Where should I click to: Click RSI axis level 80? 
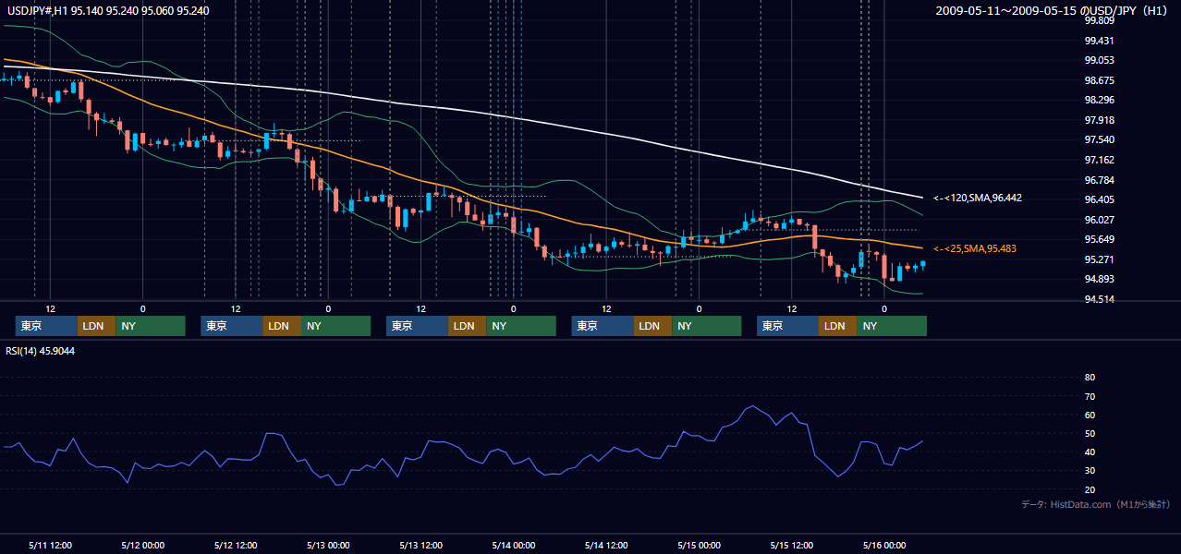pyautogui.click(x=1090, y=378)
